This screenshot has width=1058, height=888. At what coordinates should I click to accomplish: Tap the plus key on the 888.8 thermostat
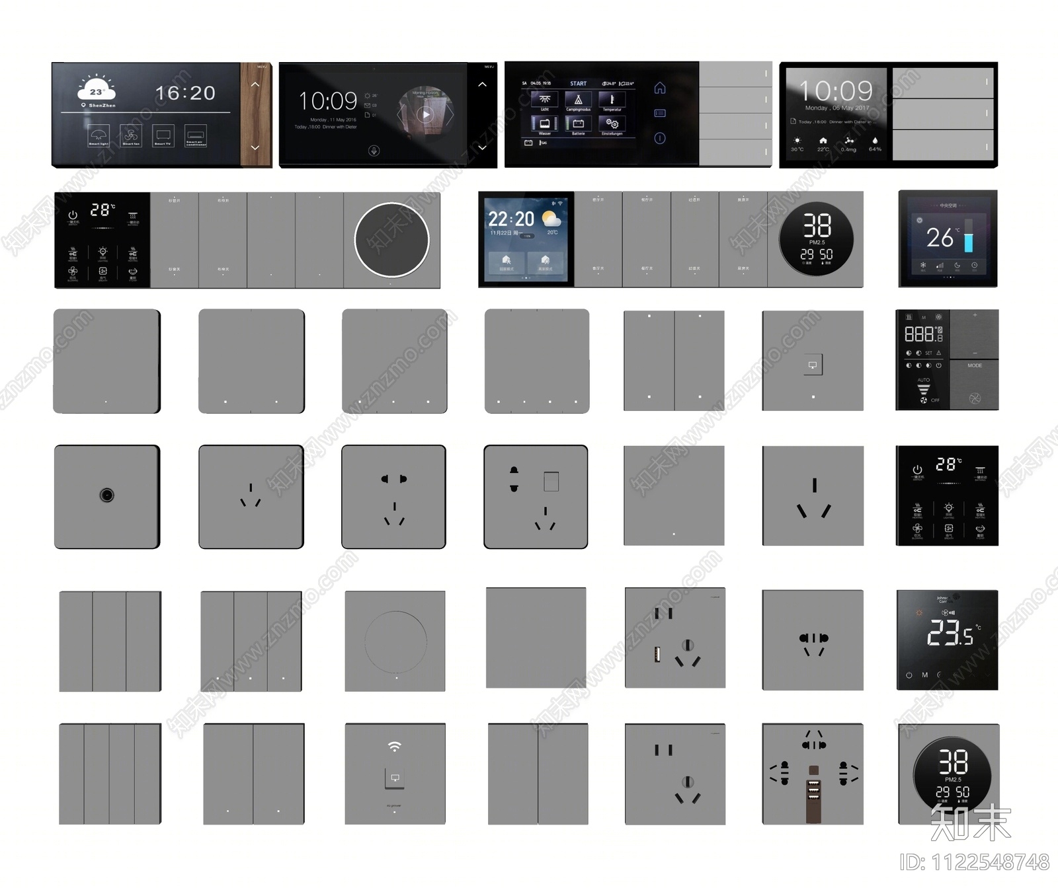click(975, 315)
